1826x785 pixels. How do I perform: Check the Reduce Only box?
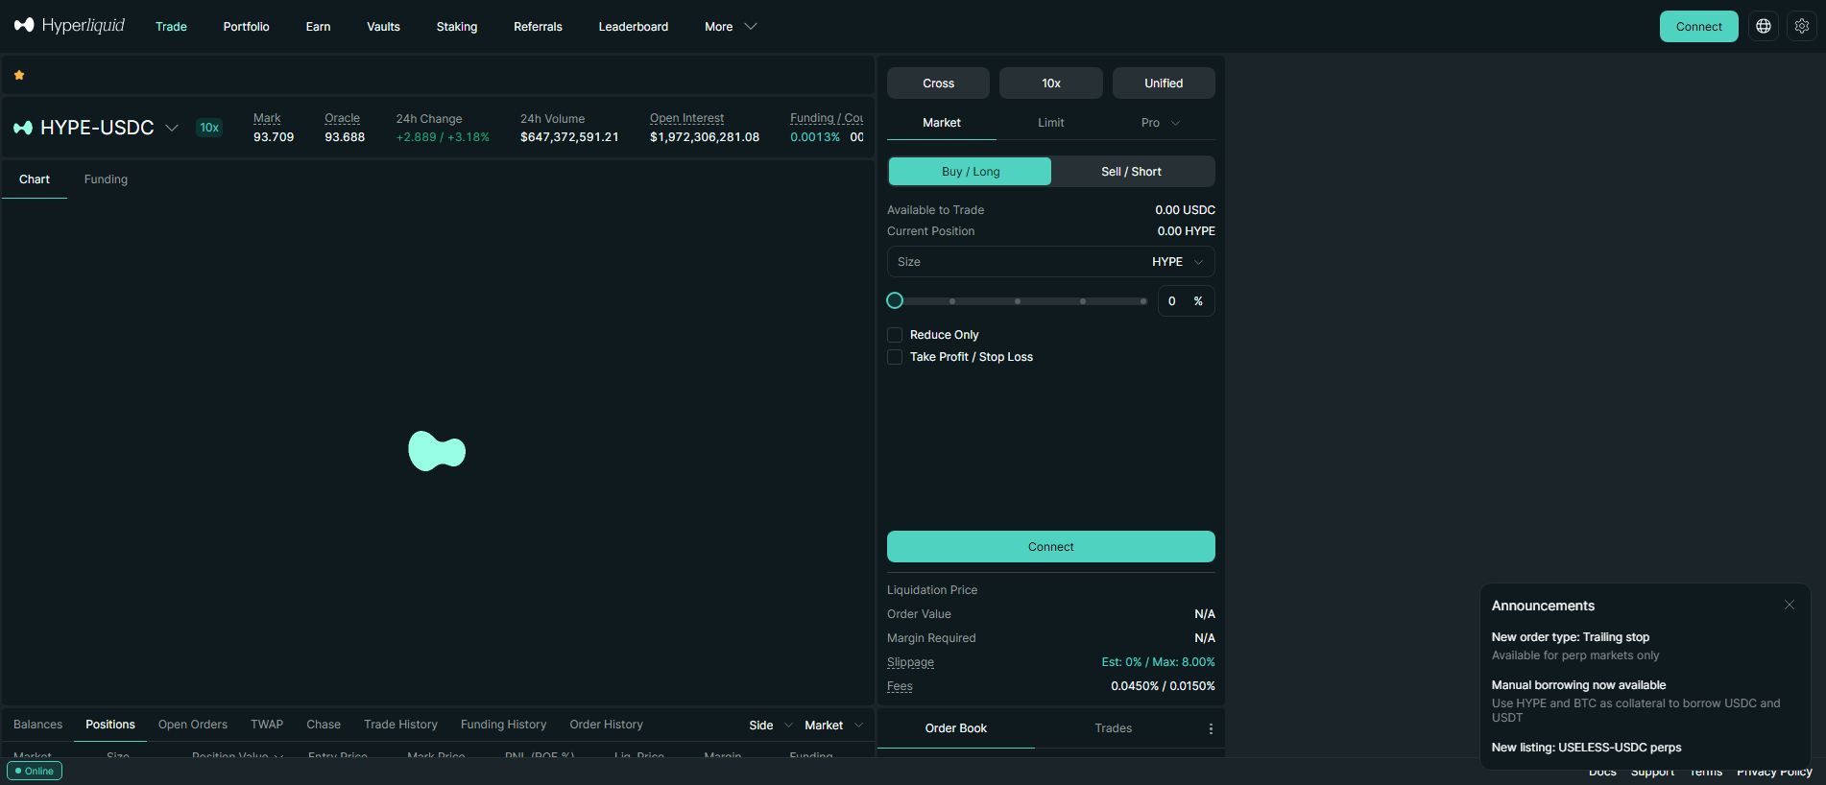(x=895, y=335)
